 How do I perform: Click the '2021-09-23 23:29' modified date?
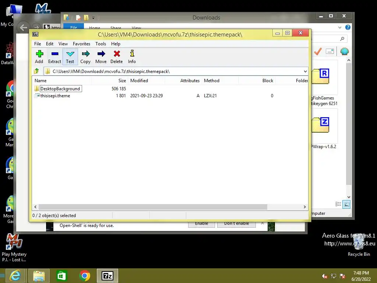(x=147, y=96)
